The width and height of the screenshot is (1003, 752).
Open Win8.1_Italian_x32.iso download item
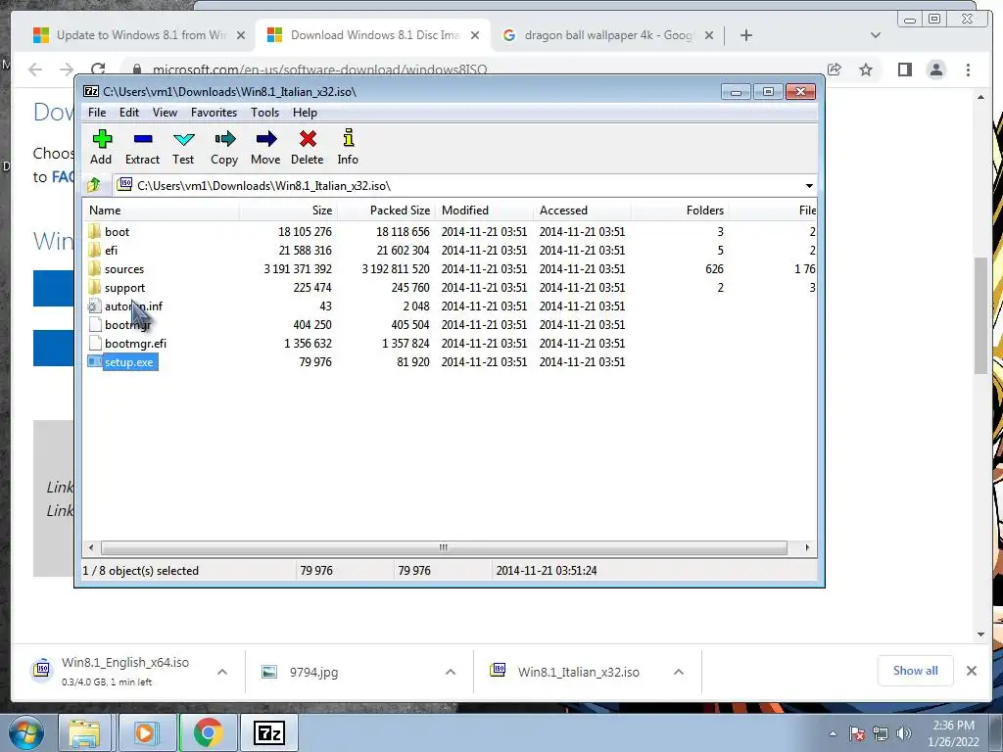pyautogui.click(x=578, y=672)
